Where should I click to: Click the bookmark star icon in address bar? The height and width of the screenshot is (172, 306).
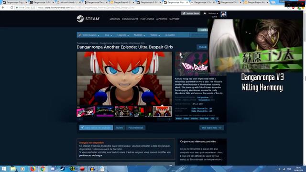[x=288, y=8]
